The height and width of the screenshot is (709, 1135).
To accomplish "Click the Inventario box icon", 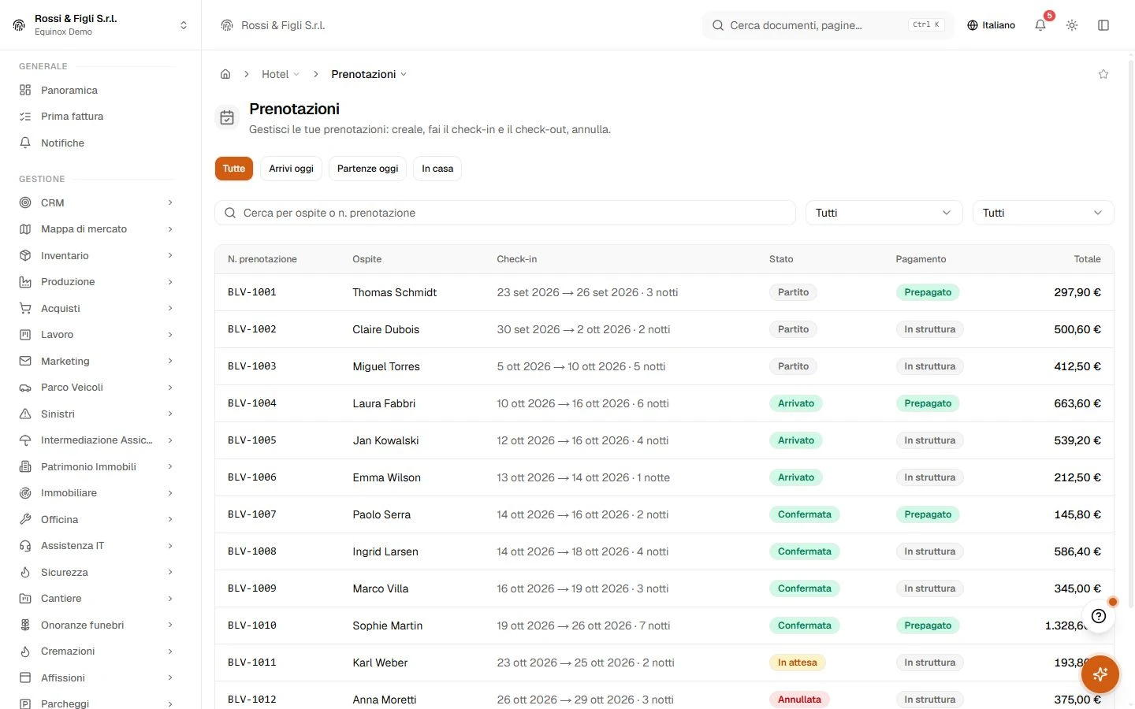I will point(25,255).
